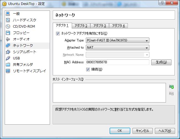The width and height of the screenshot is (180, 139).
Task: Switch to the アダプタ 4 tab
Action: coord(118,26)
